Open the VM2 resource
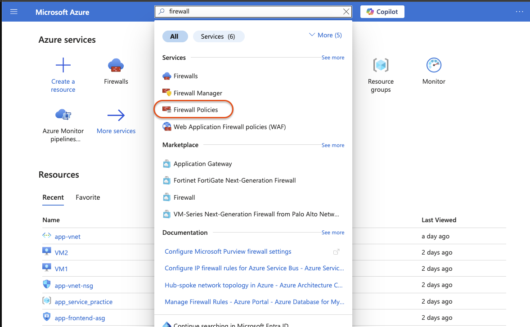The image size is (530, 327). pyautogui.click(x=61, y=253)
